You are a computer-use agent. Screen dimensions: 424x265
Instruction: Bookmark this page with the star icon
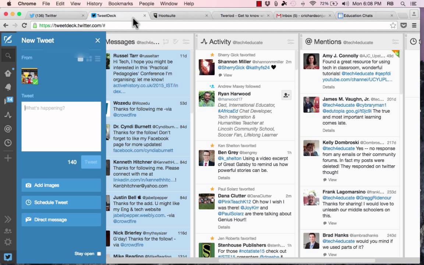pyautogui.click(x=393, y=25)
